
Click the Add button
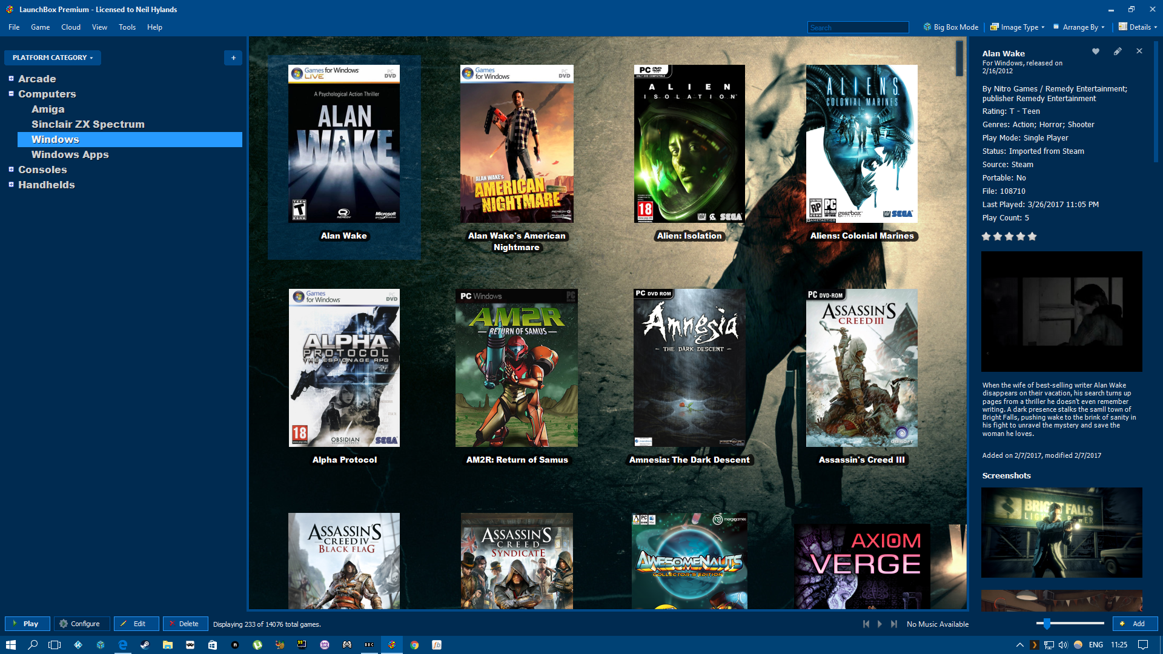[1135, 624]
